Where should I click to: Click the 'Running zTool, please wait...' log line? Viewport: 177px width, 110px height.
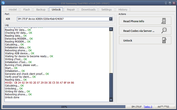[22, 65]
